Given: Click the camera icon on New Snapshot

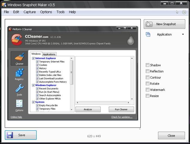Looking at the screenshot, I should point(149,24).
